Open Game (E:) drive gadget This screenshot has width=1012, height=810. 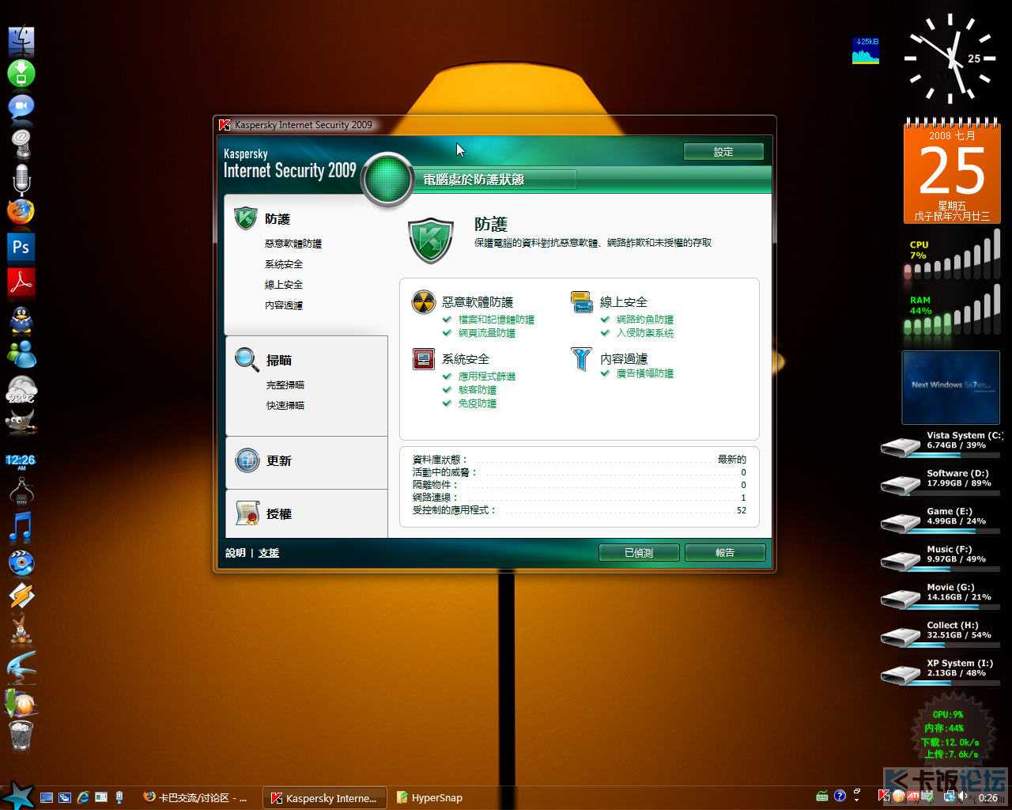(941, 519)
